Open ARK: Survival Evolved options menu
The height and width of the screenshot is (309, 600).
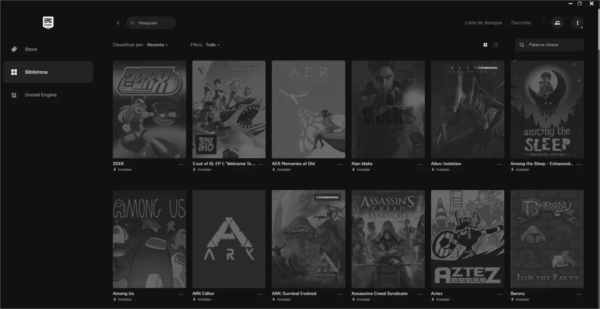pos(340,294)
